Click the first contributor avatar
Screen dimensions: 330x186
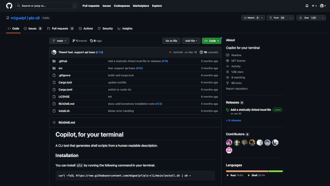(229, 142)
